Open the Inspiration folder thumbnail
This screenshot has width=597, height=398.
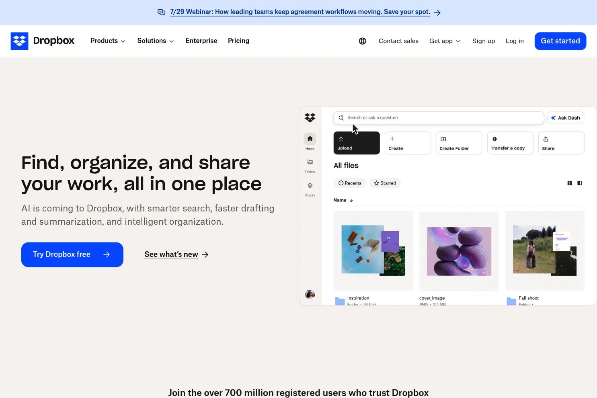[x=373, y=251]
